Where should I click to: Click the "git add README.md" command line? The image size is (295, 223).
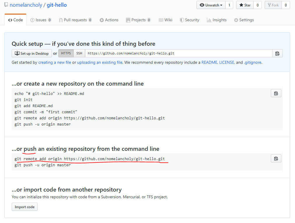point(34,106)
